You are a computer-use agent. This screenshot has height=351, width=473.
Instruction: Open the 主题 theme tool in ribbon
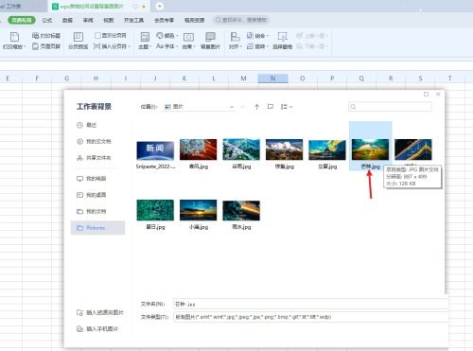click(x=145, y=41)
